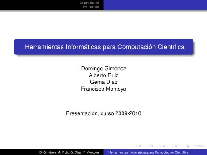Select the main title block of the slide
The image size is (207, 155).
pos(104,47)
